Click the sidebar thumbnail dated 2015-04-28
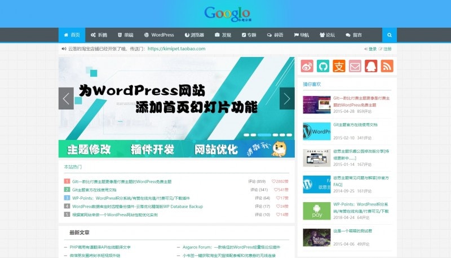451x258 pixels. click(317, 105)
